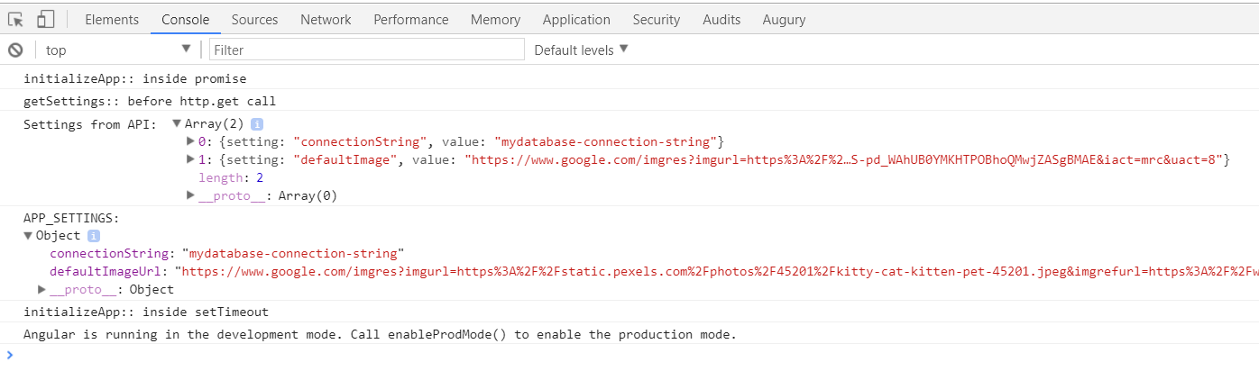The image size is (1259, 371).
Task: Open the Default levels dropdown
Action: tap(581, 50)
